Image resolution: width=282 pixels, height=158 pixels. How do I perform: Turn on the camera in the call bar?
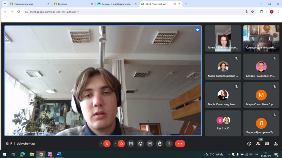121,143
